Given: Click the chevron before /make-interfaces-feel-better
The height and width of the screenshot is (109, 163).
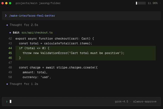Looking at the screenshot, I should pos(6,16).
